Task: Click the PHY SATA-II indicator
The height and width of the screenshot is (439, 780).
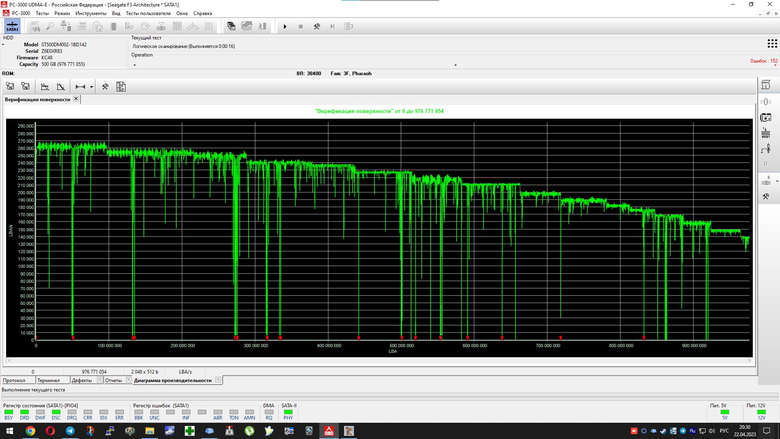Action: pos(288,412)
